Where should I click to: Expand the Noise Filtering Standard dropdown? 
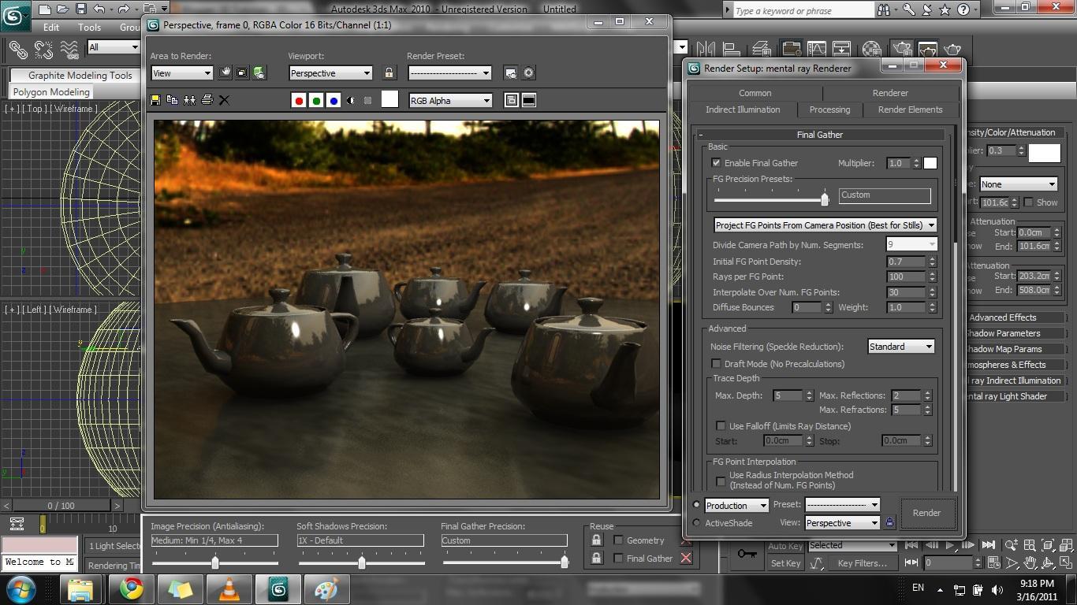[x=900, y=347]
